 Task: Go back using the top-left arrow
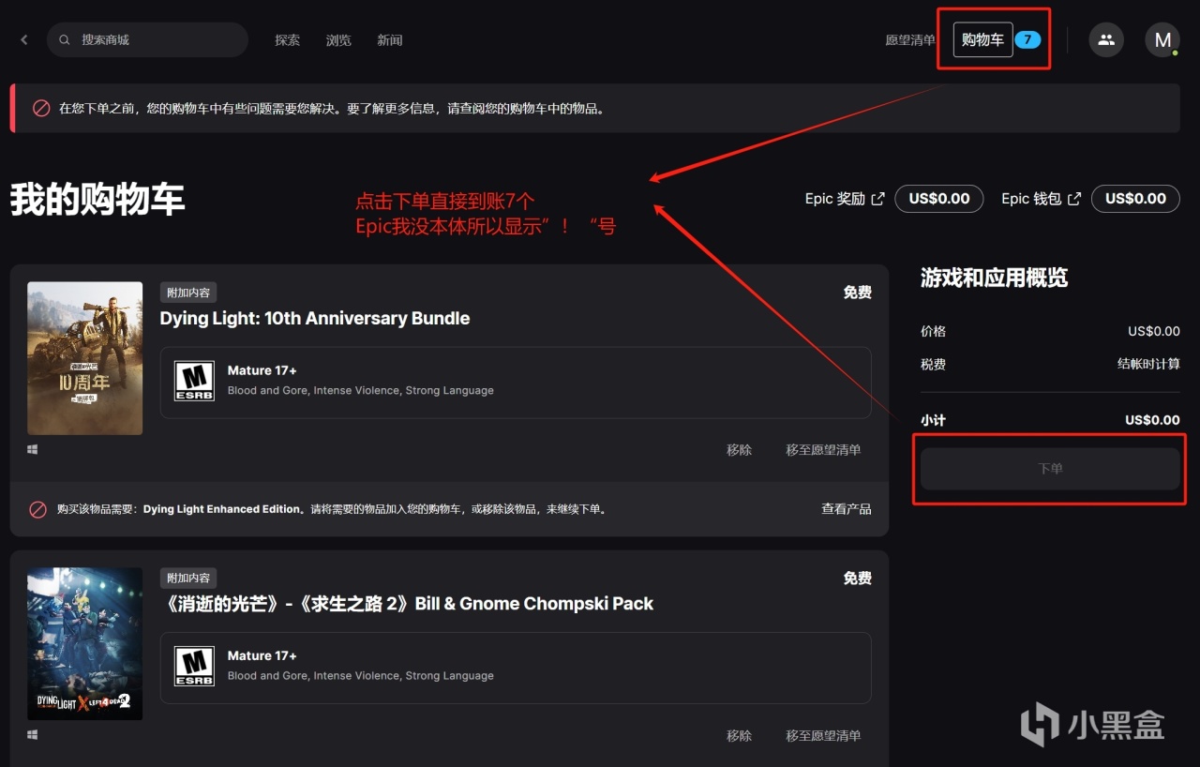[24, 40]
